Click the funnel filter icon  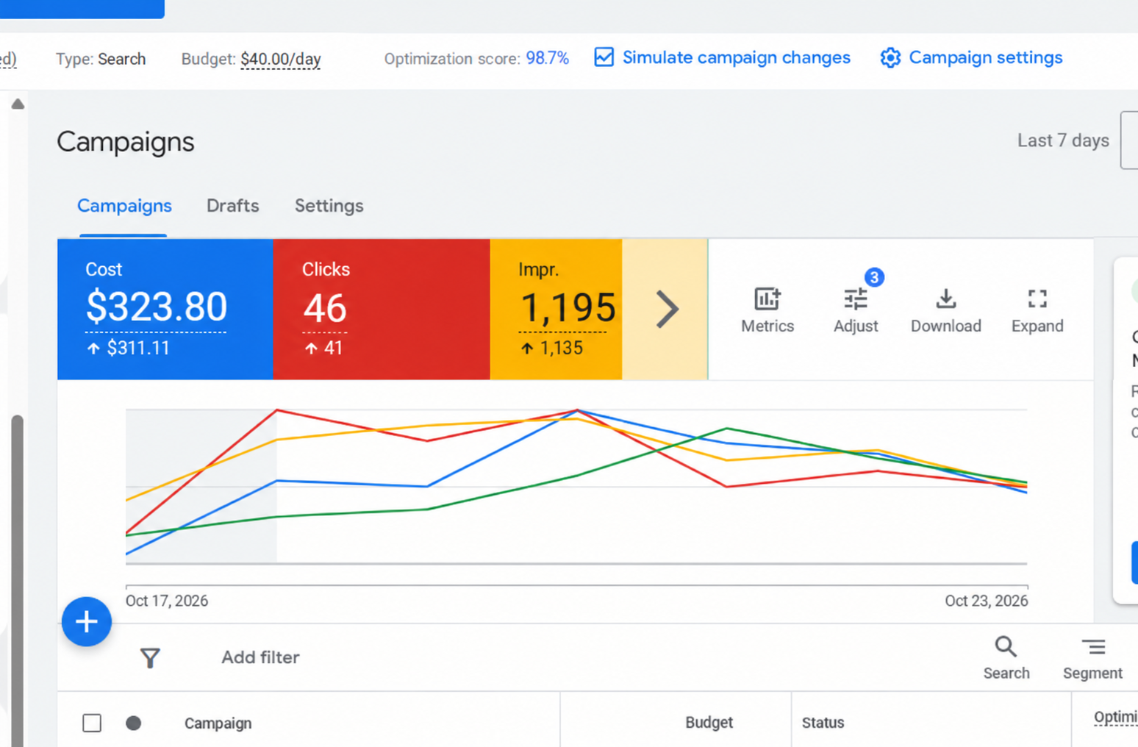[x=150, y=658]
